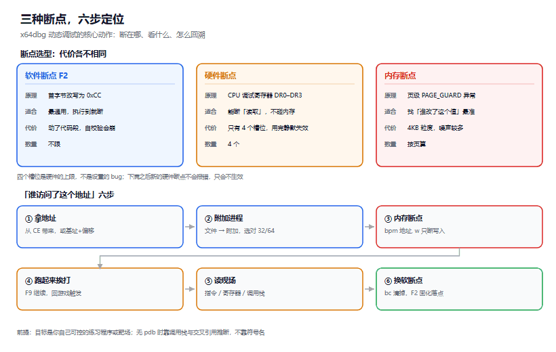Select 能断「读取」，不碰内存 line
556x352 pixels.
[261, 112]
